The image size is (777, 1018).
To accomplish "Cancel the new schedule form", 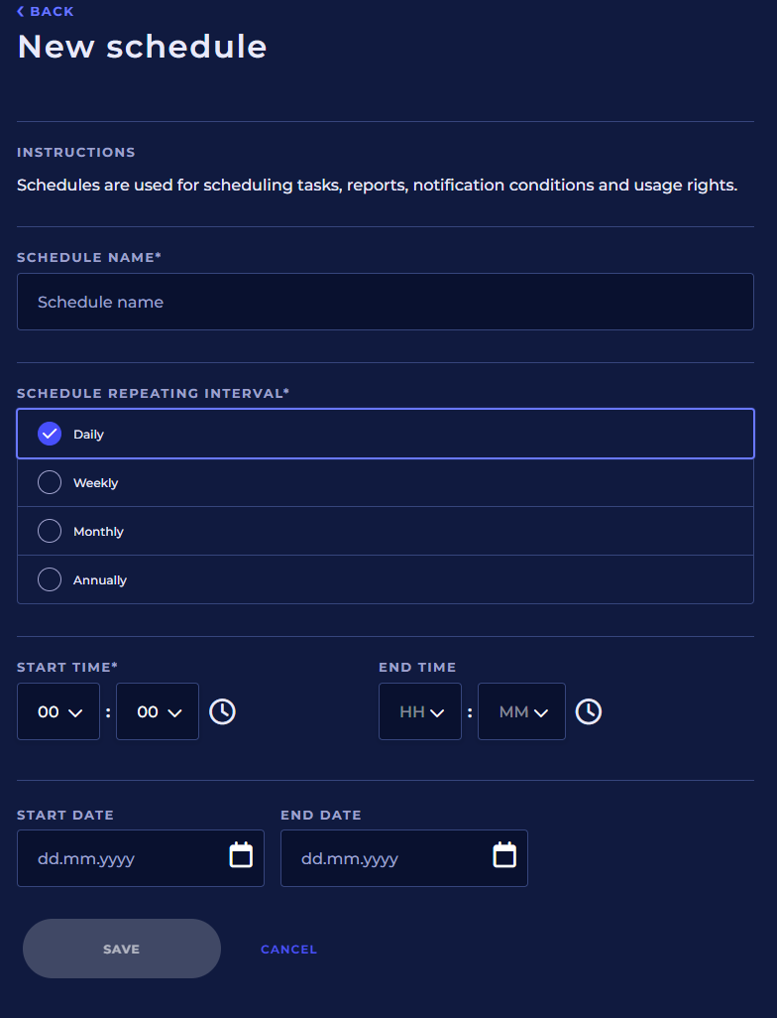I will pyautogui.click(x=288, y=950).
